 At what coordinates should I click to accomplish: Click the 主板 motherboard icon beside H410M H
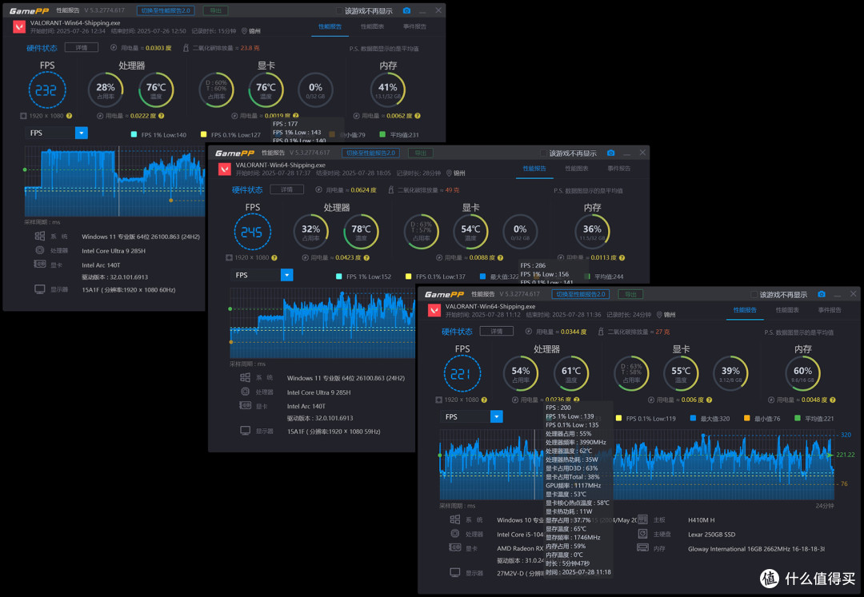tap(642, 519)
